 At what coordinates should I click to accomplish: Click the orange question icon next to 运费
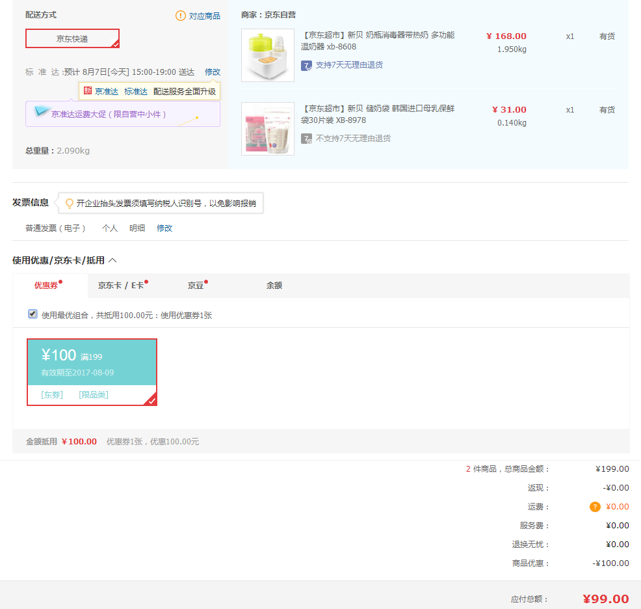[595, 507]
